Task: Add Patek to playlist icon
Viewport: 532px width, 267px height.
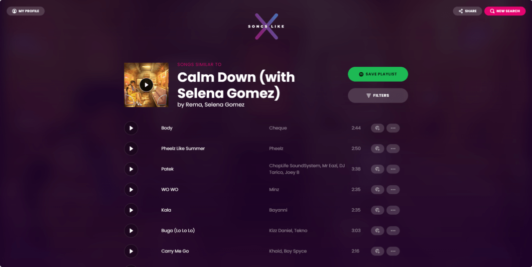Action: [x=377, y=169]
